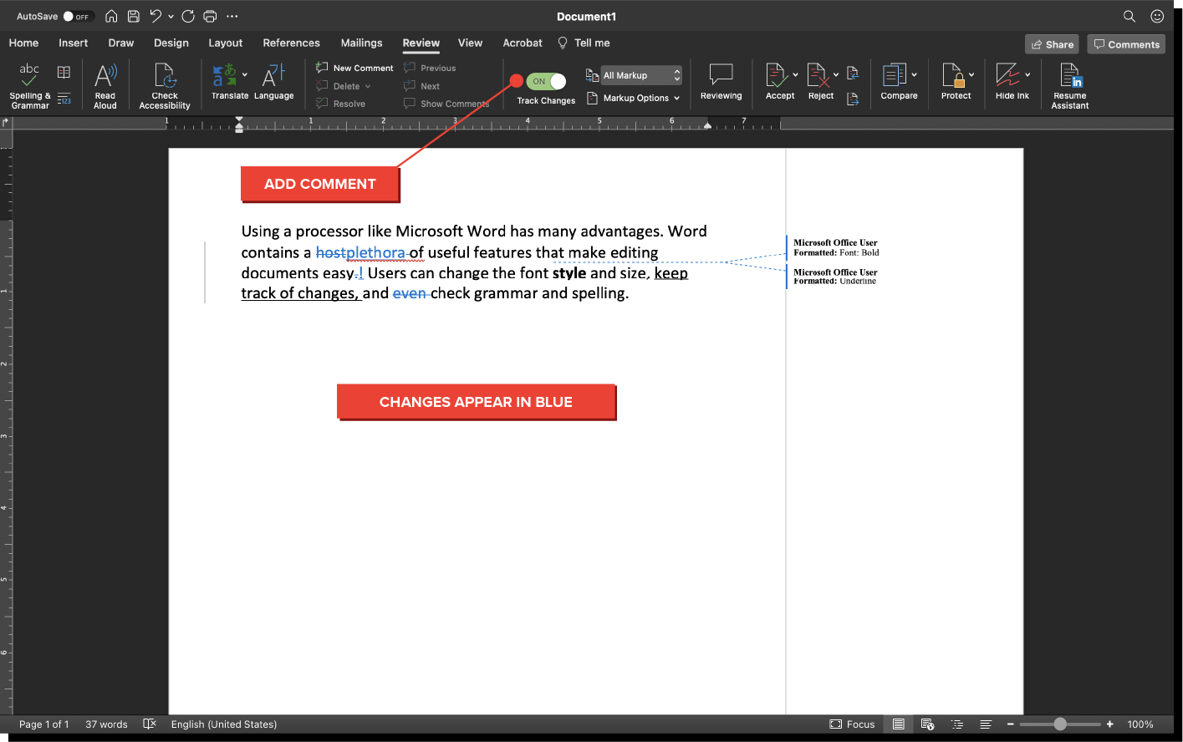Start Read Aloud
The image size is (1183, 742).
tap(105, 86)
